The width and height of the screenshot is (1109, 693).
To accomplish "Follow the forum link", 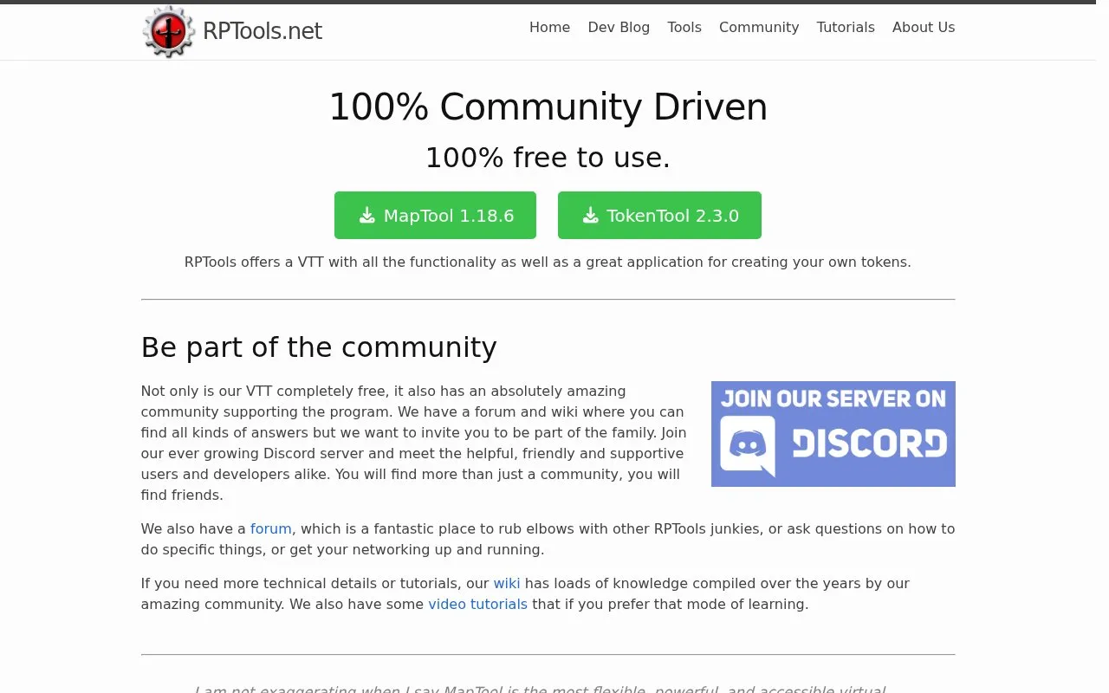I will coord(271,528).
